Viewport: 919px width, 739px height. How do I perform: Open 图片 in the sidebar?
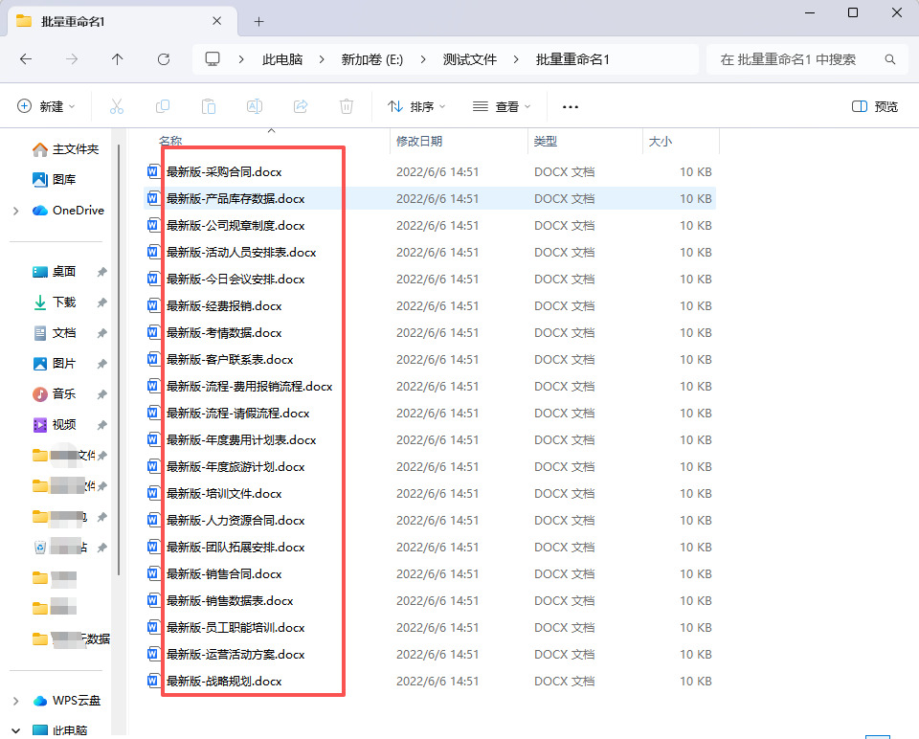tap(54, 364)
